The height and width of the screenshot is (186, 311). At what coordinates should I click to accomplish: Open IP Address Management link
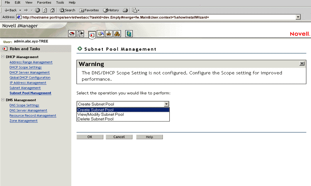(x=28, y=83)
